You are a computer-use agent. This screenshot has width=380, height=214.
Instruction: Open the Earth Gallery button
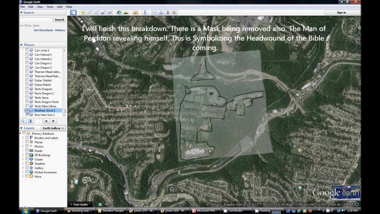[53, 128]
